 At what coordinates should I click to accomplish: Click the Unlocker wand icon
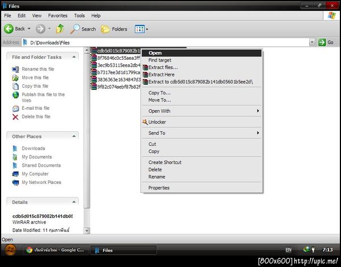(145, 122)
